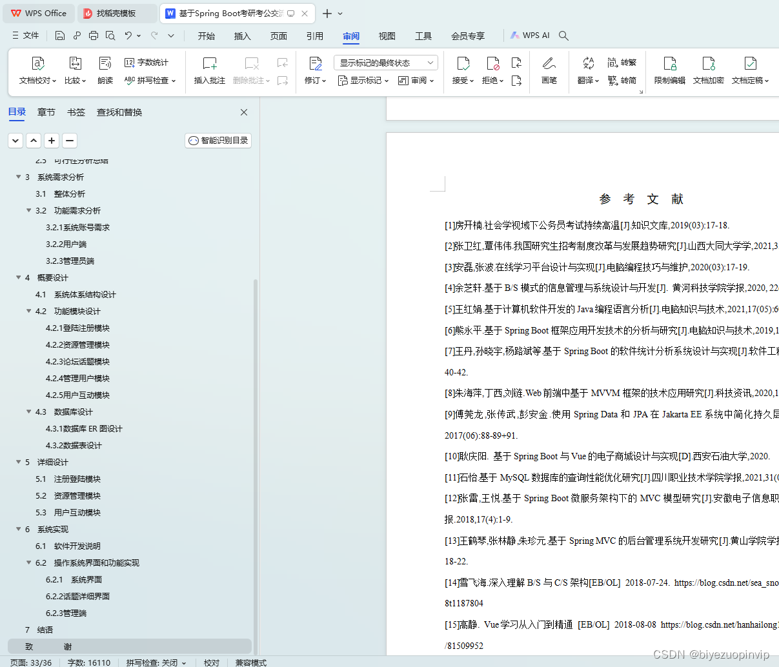This screenshot has width=779, height=667.
Task: Click the search magnifier icon beside WPS AI
Action: click(563, 35)
